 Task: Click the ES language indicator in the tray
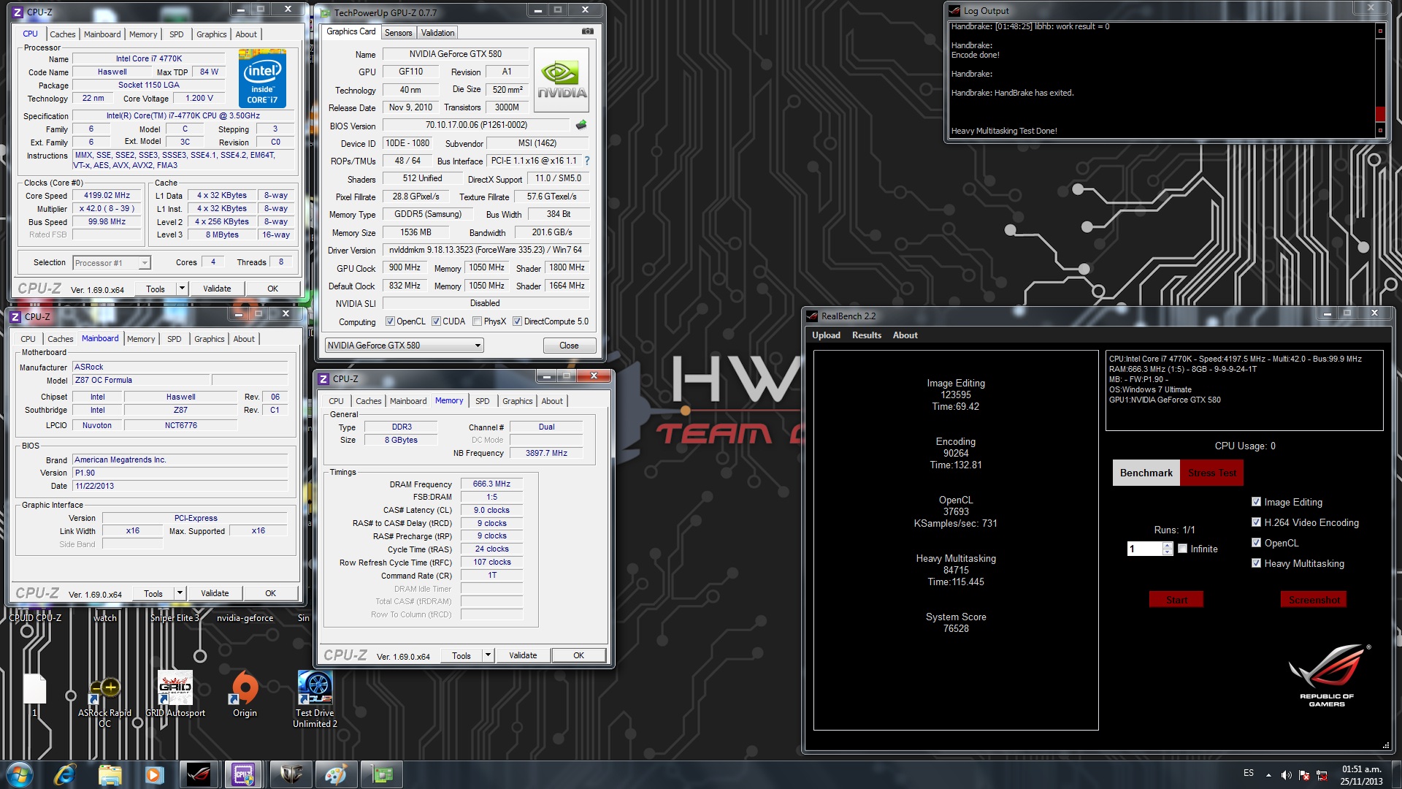coord(1249,773)
